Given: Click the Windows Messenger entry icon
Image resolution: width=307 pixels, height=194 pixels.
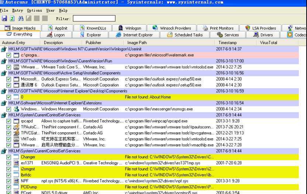Looking at the screenshot, I should [x=16, y=109].
